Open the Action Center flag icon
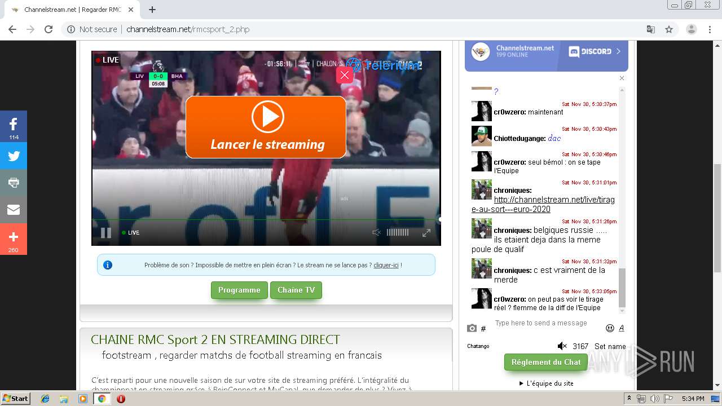This screenshot has height=406, width=722. click(x=668, y=399)
